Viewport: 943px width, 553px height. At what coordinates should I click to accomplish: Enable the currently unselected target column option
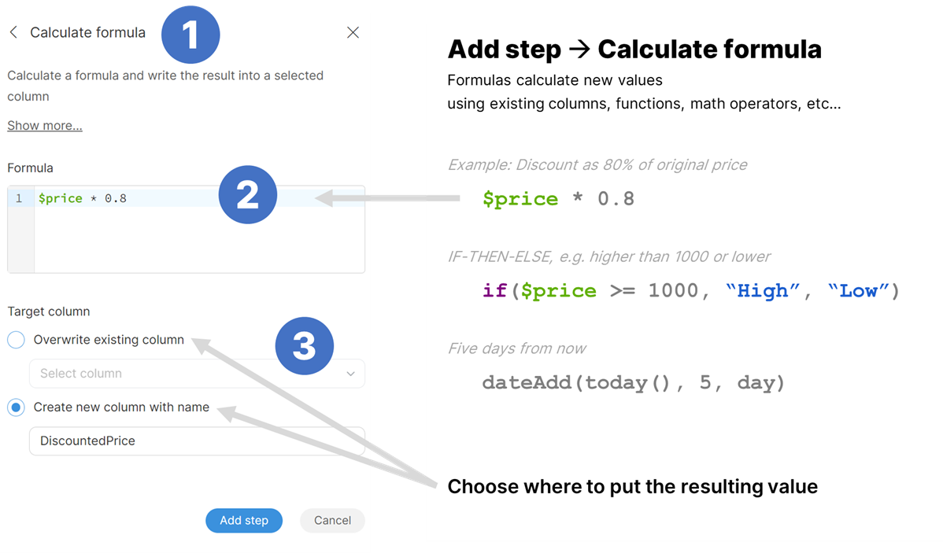pos(16,339)
